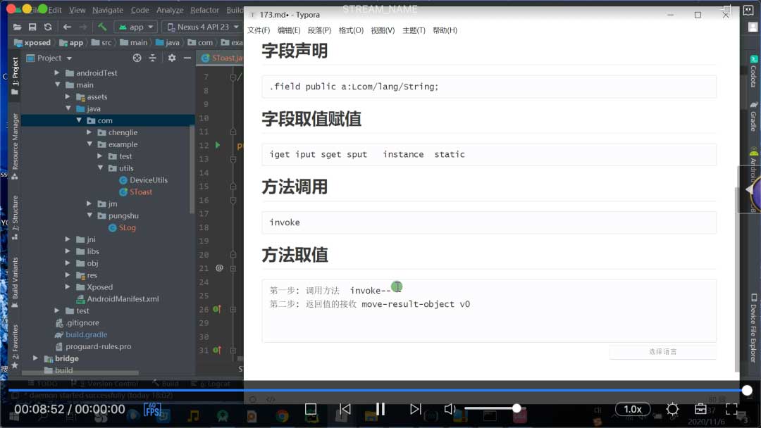Switch to the SToast.java editor tab
The image size is (761, 428).
coord(224,58)
